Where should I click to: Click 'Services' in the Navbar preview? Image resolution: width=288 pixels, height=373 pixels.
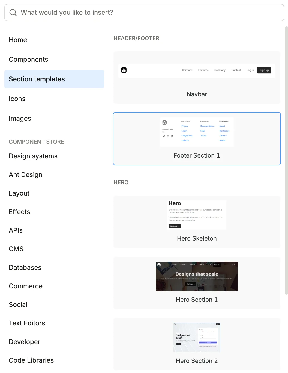click(187, 70)
